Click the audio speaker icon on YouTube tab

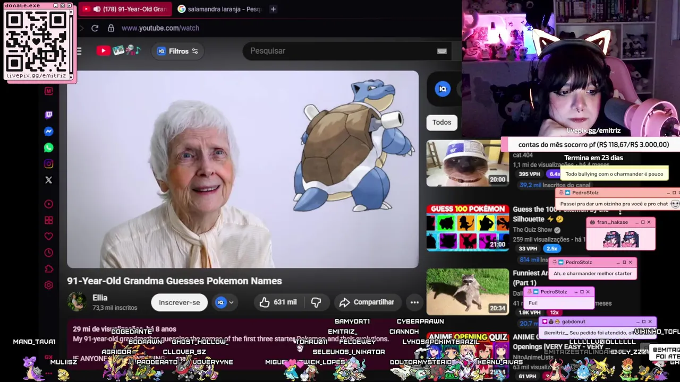(x=97, y=9)
